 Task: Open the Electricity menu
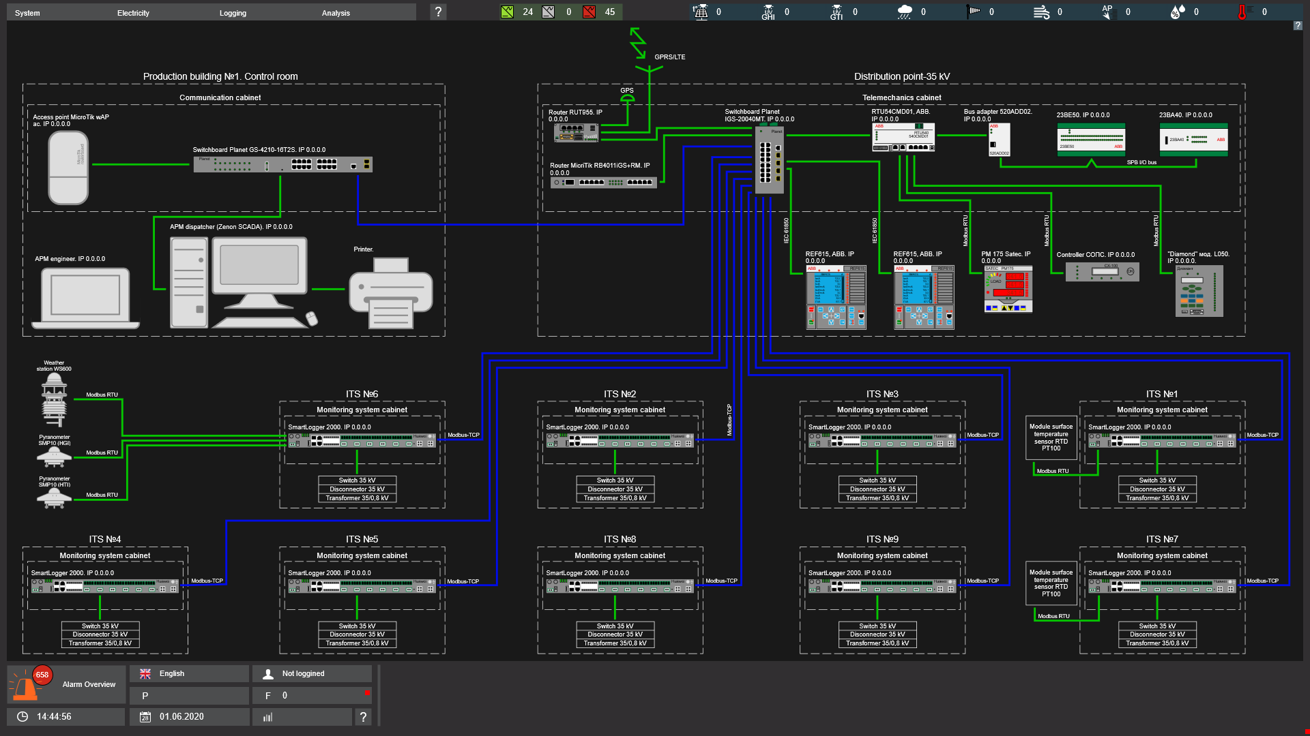point(133,13)
